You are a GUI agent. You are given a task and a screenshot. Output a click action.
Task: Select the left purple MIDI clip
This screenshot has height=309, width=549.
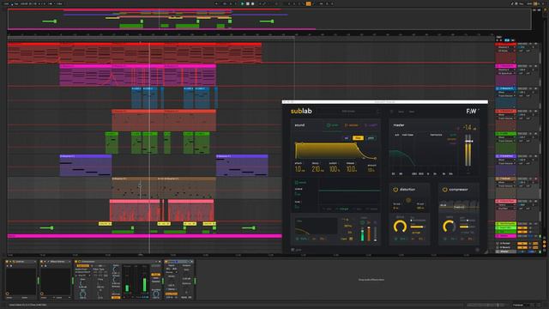[86, 166]
